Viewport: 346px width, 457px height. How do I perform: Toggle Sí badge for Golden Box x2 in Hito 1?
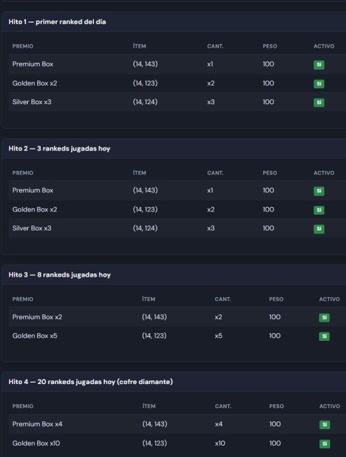click(x=319, y=84)
